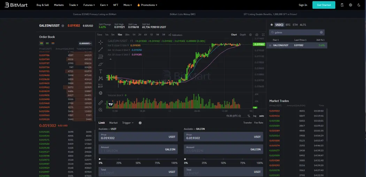
Task: Select the ETH market tab
Action: [295, 25]
